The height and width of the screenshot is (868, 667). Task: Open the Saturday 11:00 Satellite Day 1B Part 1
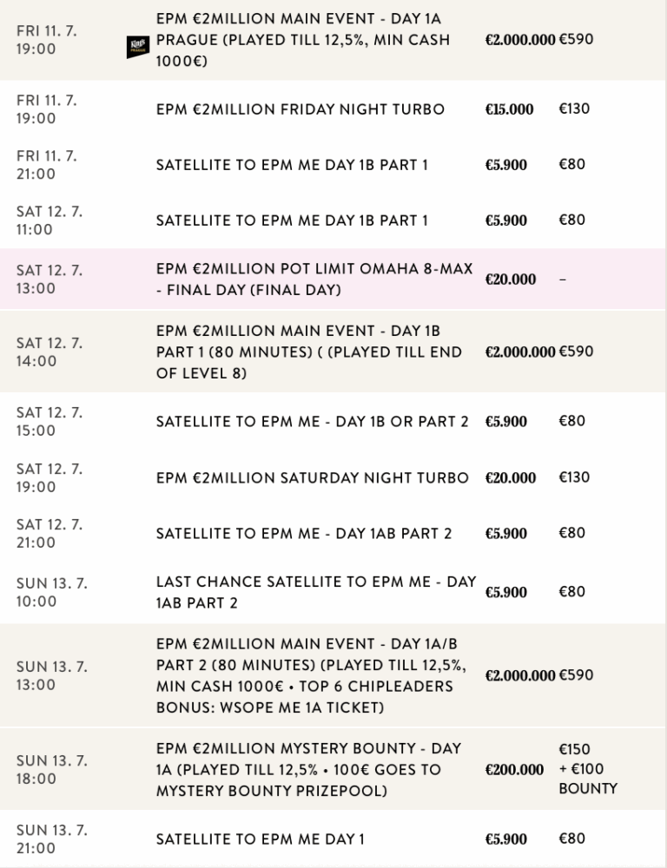coord(292,220)
